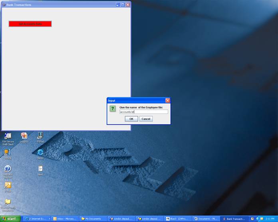Switch to Document1 taskbar window
This screenshot has width=278, height=222.
pos(206,219)
